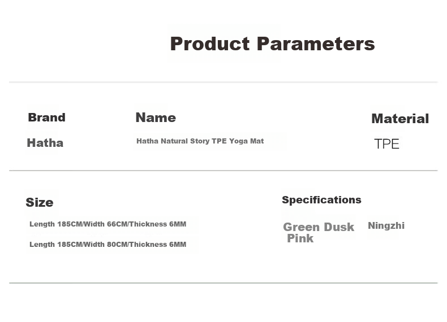
Task: Click the word Dusk in specifications
Action: point(339,227)
